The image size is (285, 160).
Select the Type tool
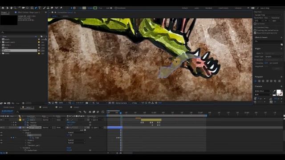pyautogui.click(x=40, y=8)
